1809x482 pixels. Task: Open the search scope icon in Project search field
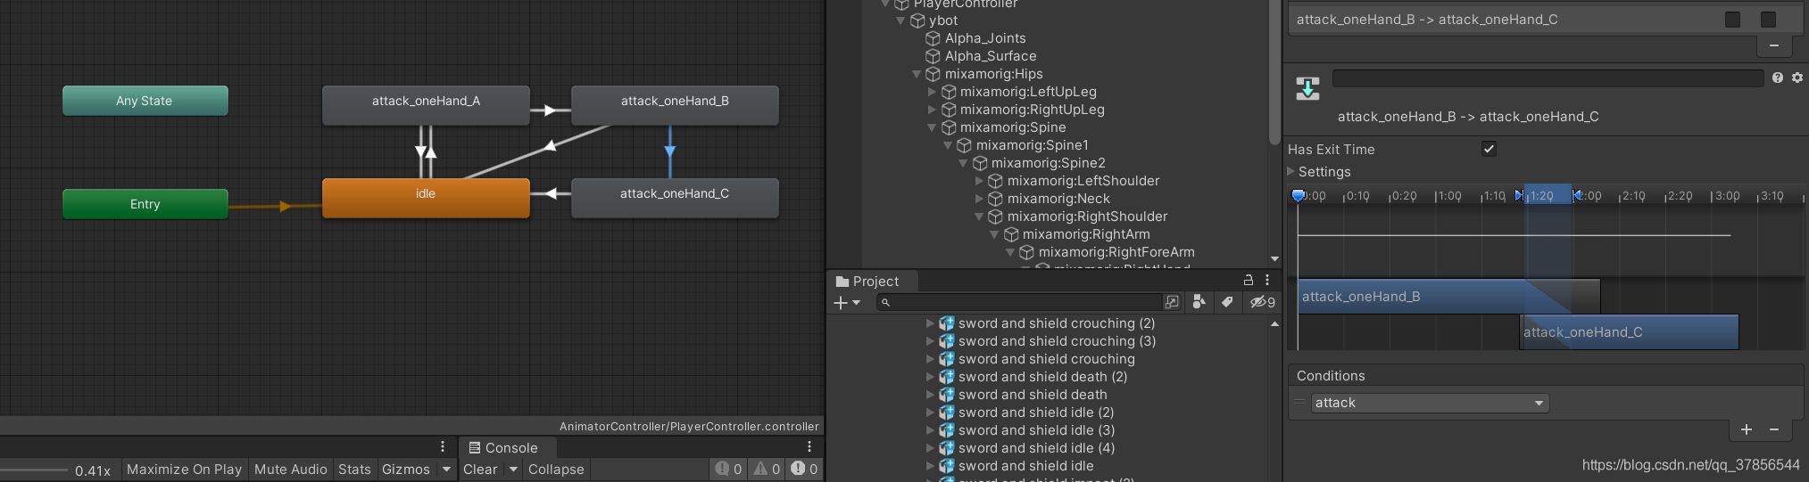[x=1172, y=303]
